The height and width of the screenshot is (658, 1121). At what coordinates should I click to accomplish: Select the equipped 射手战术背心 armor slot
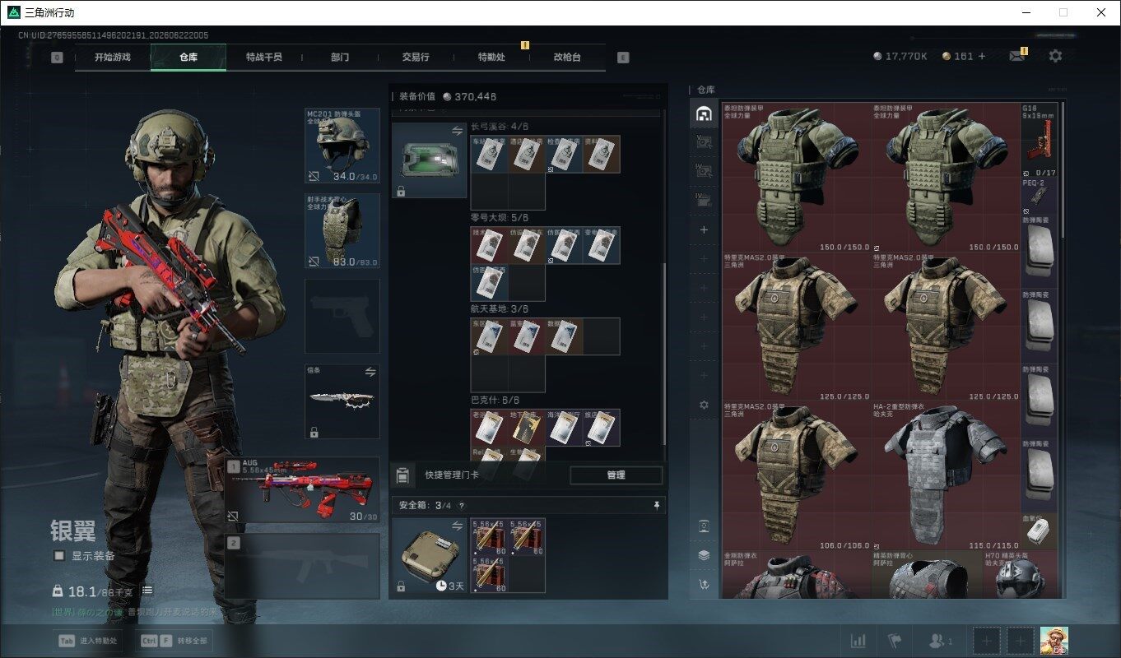tap(342, 231)
